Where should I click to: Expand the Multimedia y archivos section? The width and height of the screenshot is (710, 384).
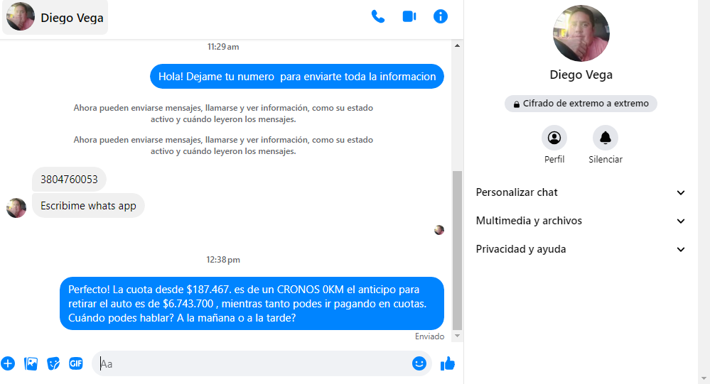coord(581,221)
